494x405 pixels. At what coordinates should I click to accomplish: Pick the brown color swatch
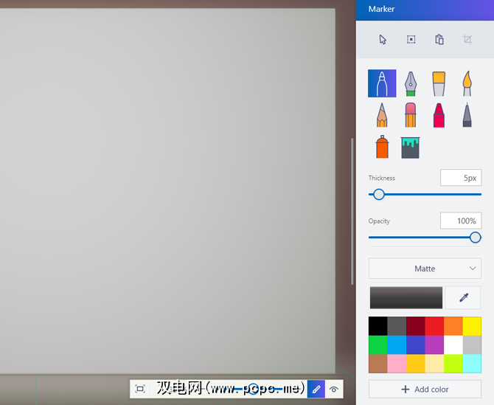coord(378,364)
